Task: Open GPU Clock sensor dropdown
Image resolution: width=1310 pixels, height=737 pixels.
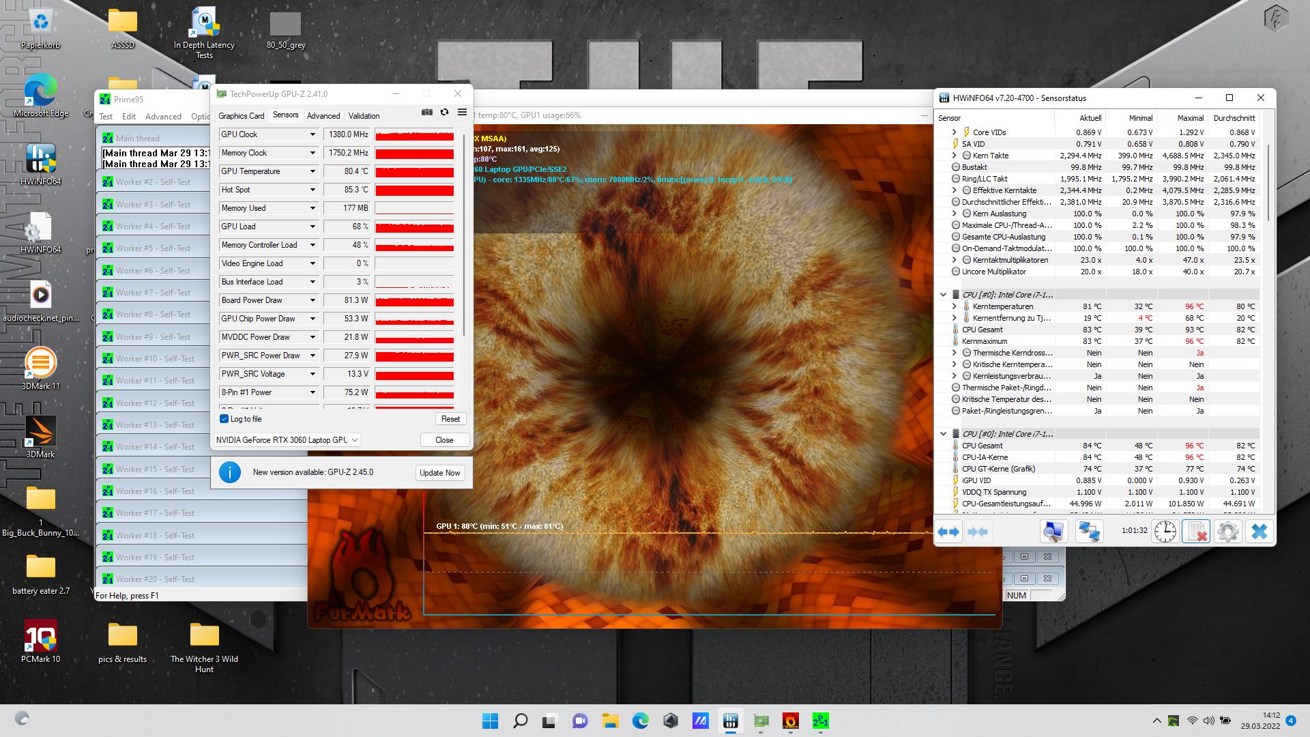Action: click(312, 134)
